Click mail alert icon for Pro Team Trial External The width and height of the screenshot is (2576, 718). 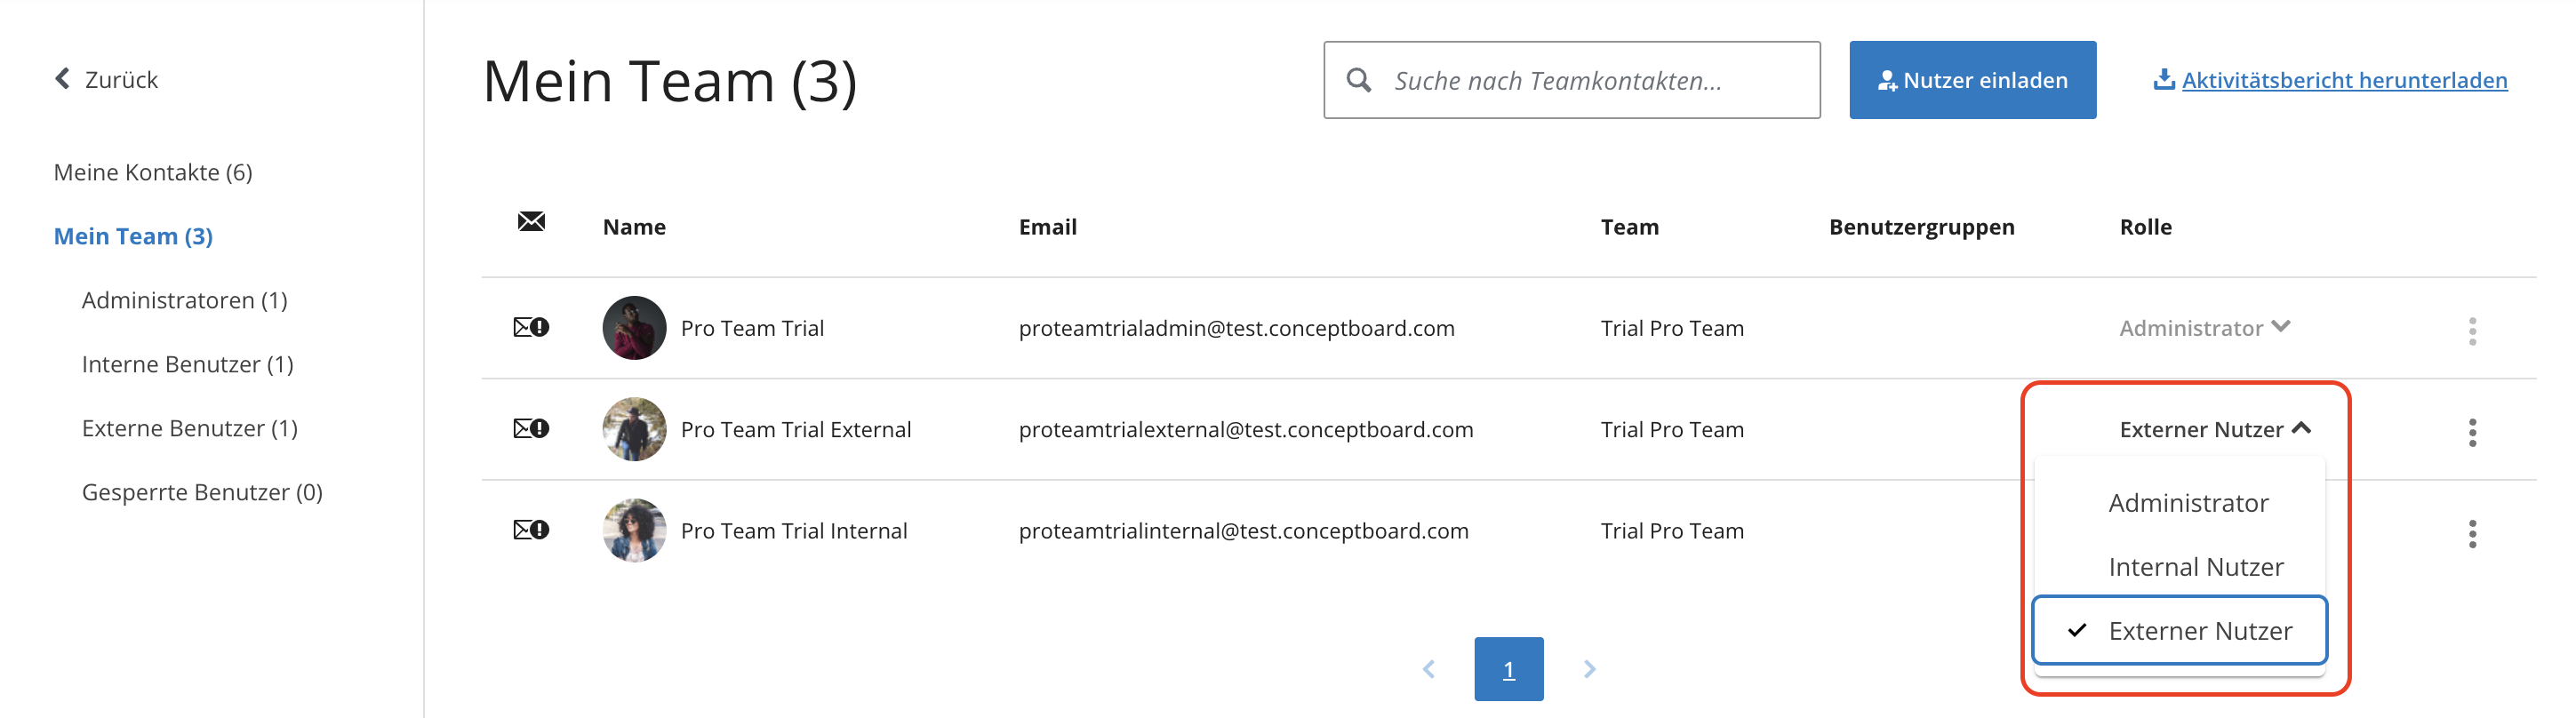[x=531, y=428]
